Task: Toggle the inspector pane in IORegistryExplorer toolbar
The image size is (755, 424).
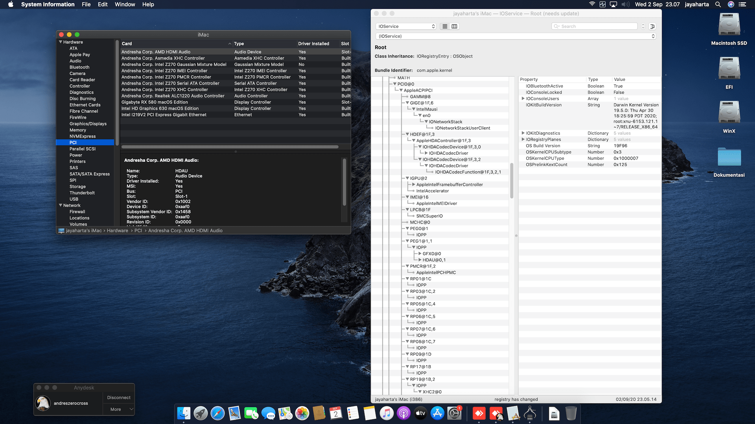Action: 652,26
